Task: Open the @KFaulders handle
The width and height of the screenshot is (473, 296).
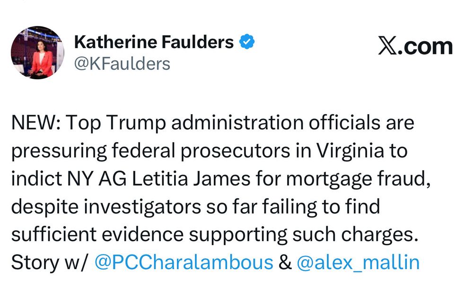Action: (122, 64)
